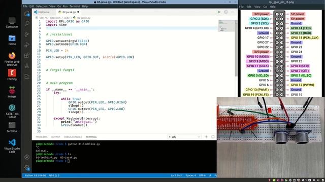This screenshot has width=325, height=182.
Task: Open the 1: ssh terminal selector dropdown
Action: (184, 137)
